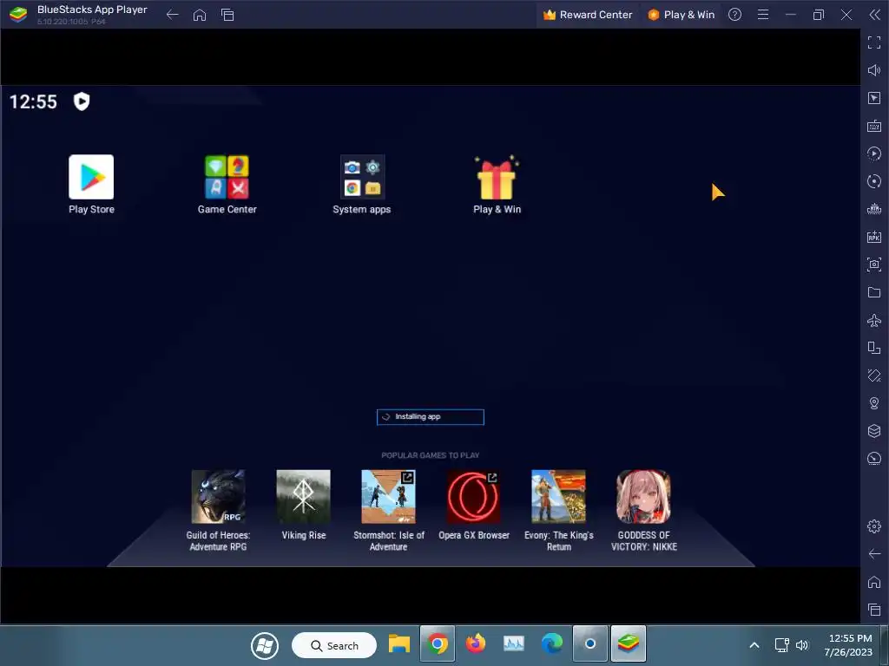Open the BlueStacks help question mark
This screenshot has width=889, height=666.
734,15
